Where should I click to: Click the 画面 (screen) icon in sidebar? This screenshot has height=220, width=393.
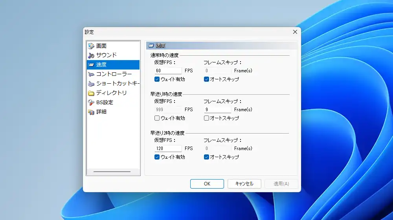coord(91,46)
